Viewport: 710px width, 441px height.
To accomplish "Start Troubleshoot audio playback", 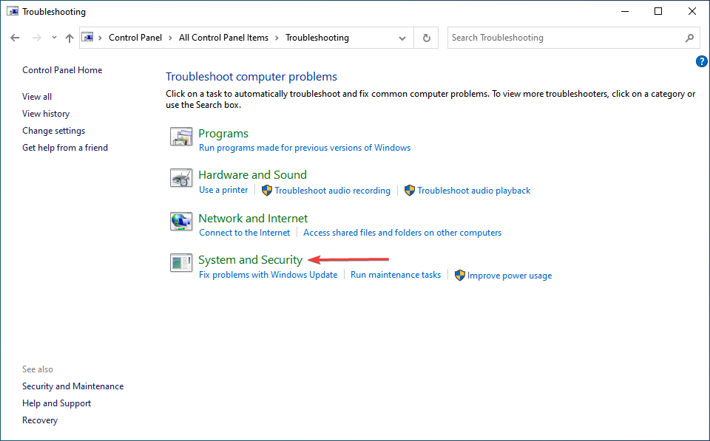I will (x=473, y=191).
